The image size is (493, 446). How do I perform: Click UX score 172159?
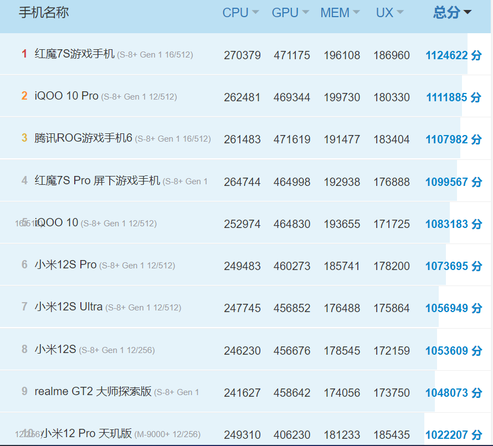coord(392,350)
